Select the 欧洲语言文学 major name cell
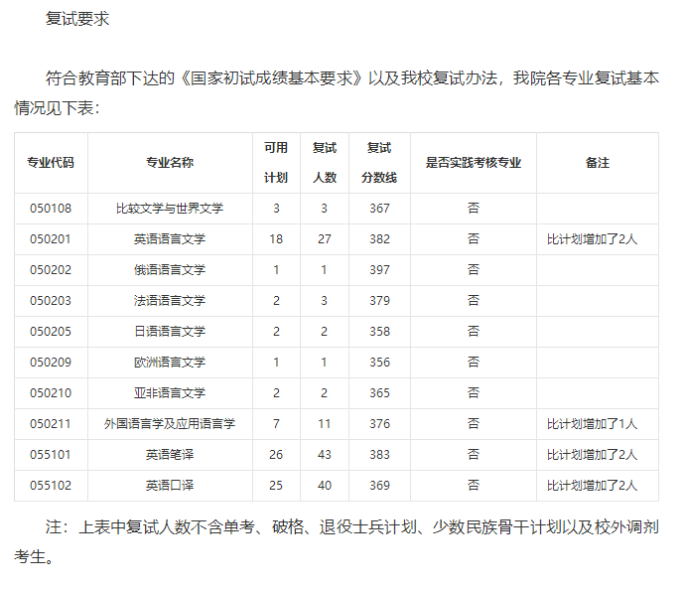 point(170,363)
